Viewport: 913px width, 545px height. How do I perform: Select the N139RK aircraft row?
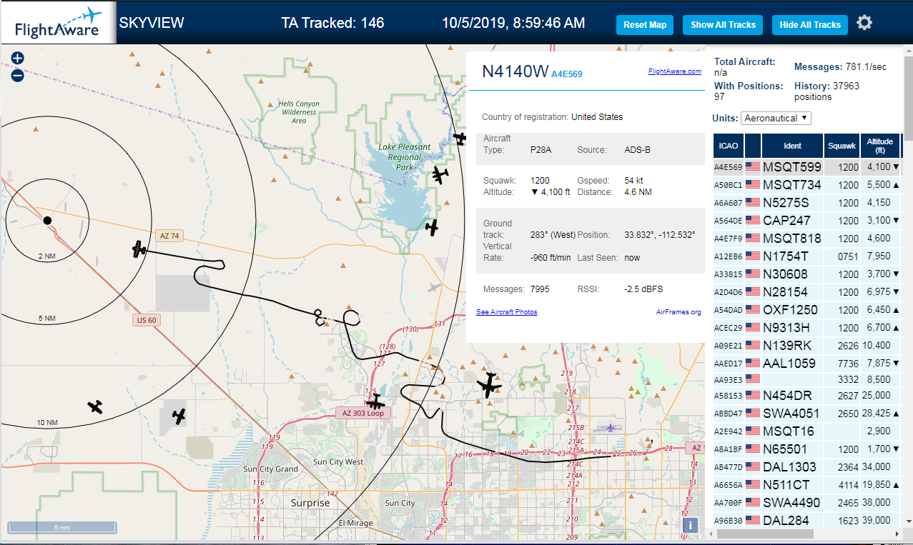(x=807, y=346)
